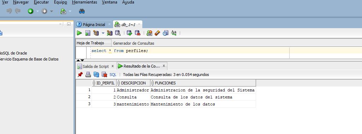Click the SQL Tuning Advisor icon

click(118, 33)
